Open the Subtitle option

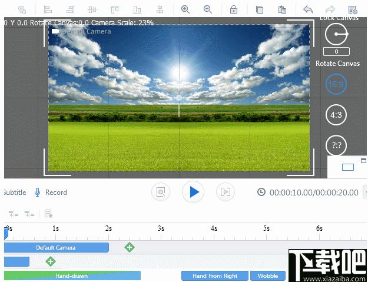(15, 193)
